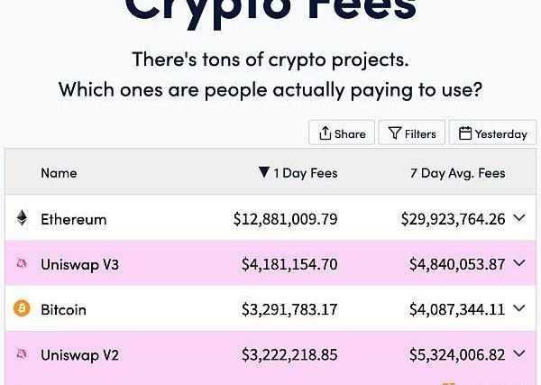Expand the Uniswap V2 row chevron
Image resolution: width=541 pixels, height=385 pixels.
[519, 353]
